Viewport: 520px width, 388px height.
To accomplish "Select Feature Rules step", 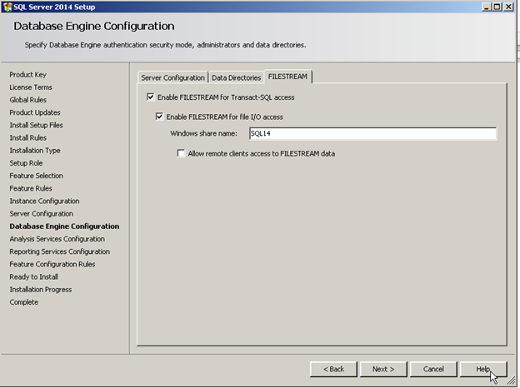I will (31, 188).
